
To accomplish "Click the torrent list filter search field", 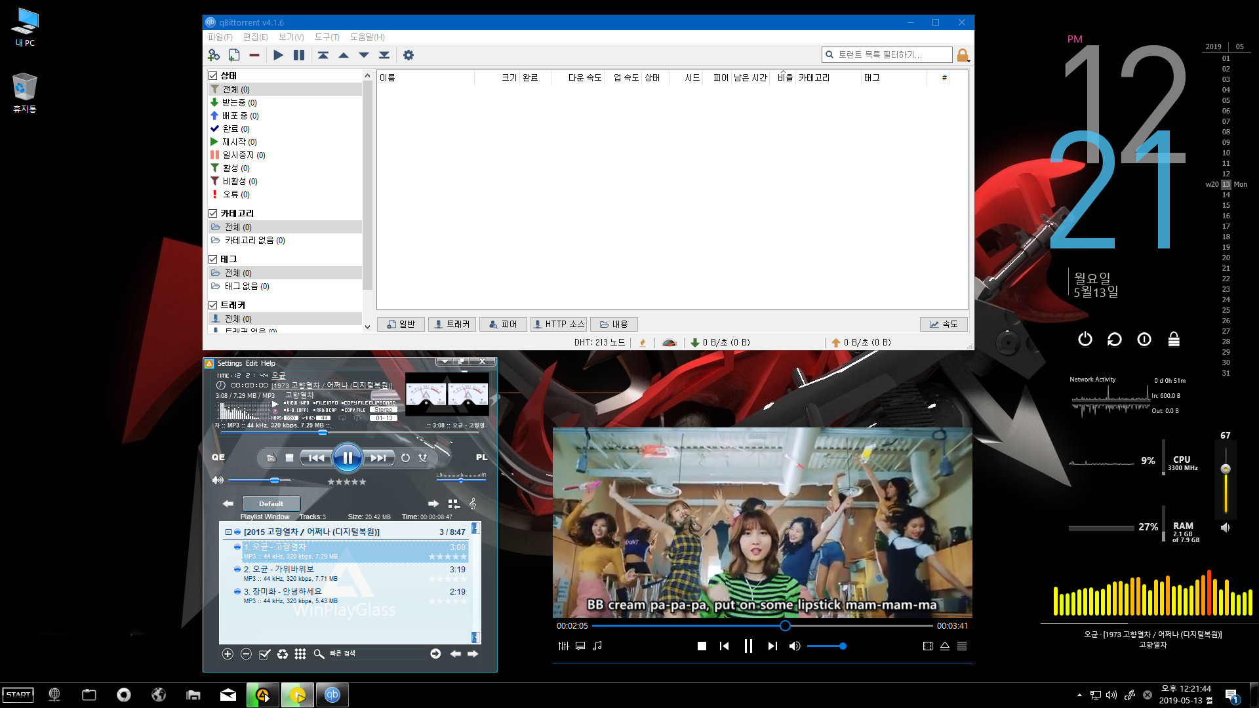I will click(x=887, y=54).
